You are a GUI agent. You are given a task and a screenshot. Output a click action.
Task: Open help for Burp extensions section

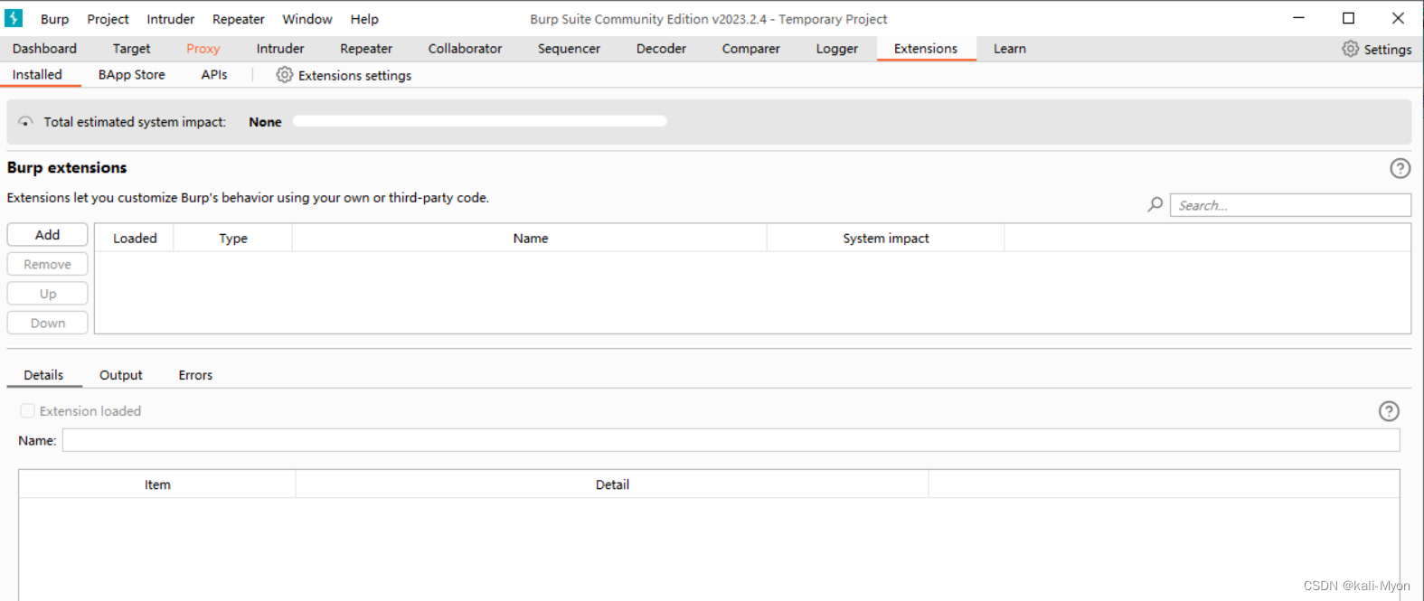(x=1400, y=168)
